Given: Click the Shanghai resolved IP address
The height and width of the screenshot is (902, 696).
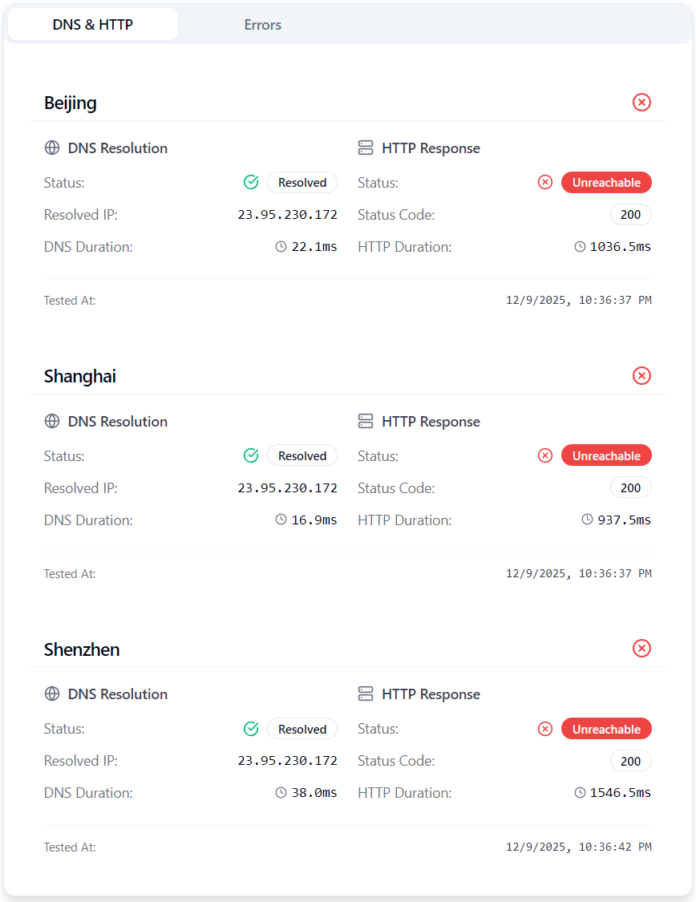Looking at the screenshot, I should (x=287, y=488).
